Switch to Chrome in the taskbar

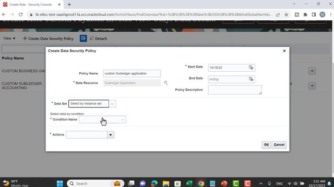point(201,183)
